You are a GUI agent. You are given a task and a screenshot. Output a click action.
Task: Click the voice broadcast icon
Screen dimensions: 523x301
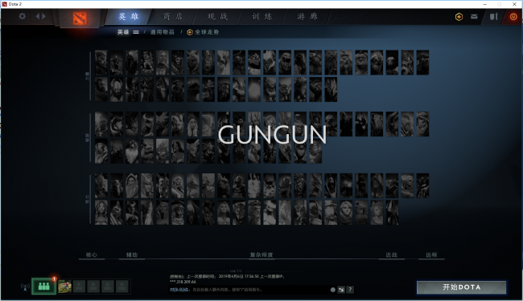point(25,287)
